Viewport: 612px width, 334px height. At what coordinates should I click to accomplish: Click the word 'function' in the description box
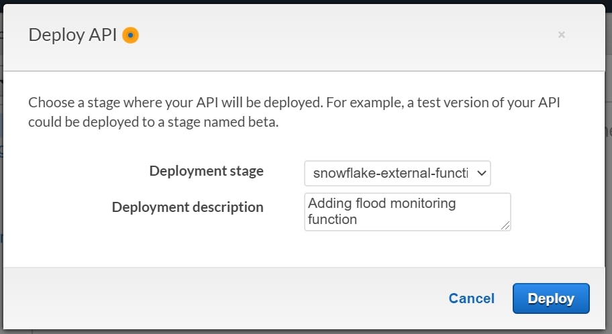point(332,219)
